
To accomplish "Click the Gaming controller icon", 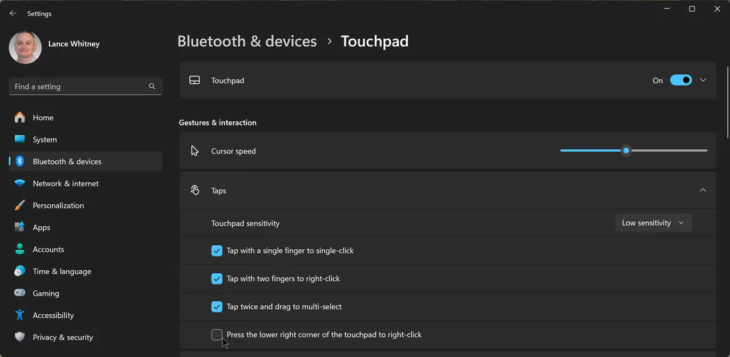I will pyautogui.click(x=20, y=293).
